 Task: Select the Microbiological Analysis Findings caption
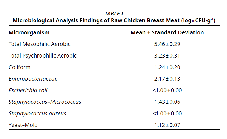pyautogui.click(x=114, y=20)
